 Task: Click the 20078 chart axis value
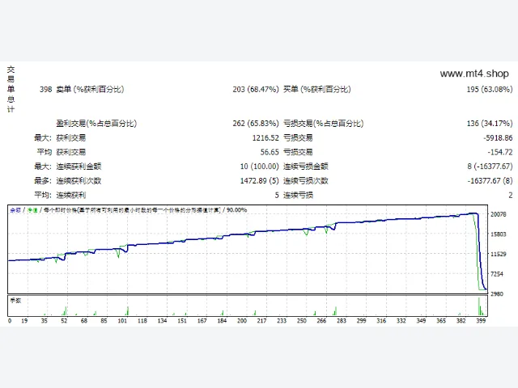point(499,214)
